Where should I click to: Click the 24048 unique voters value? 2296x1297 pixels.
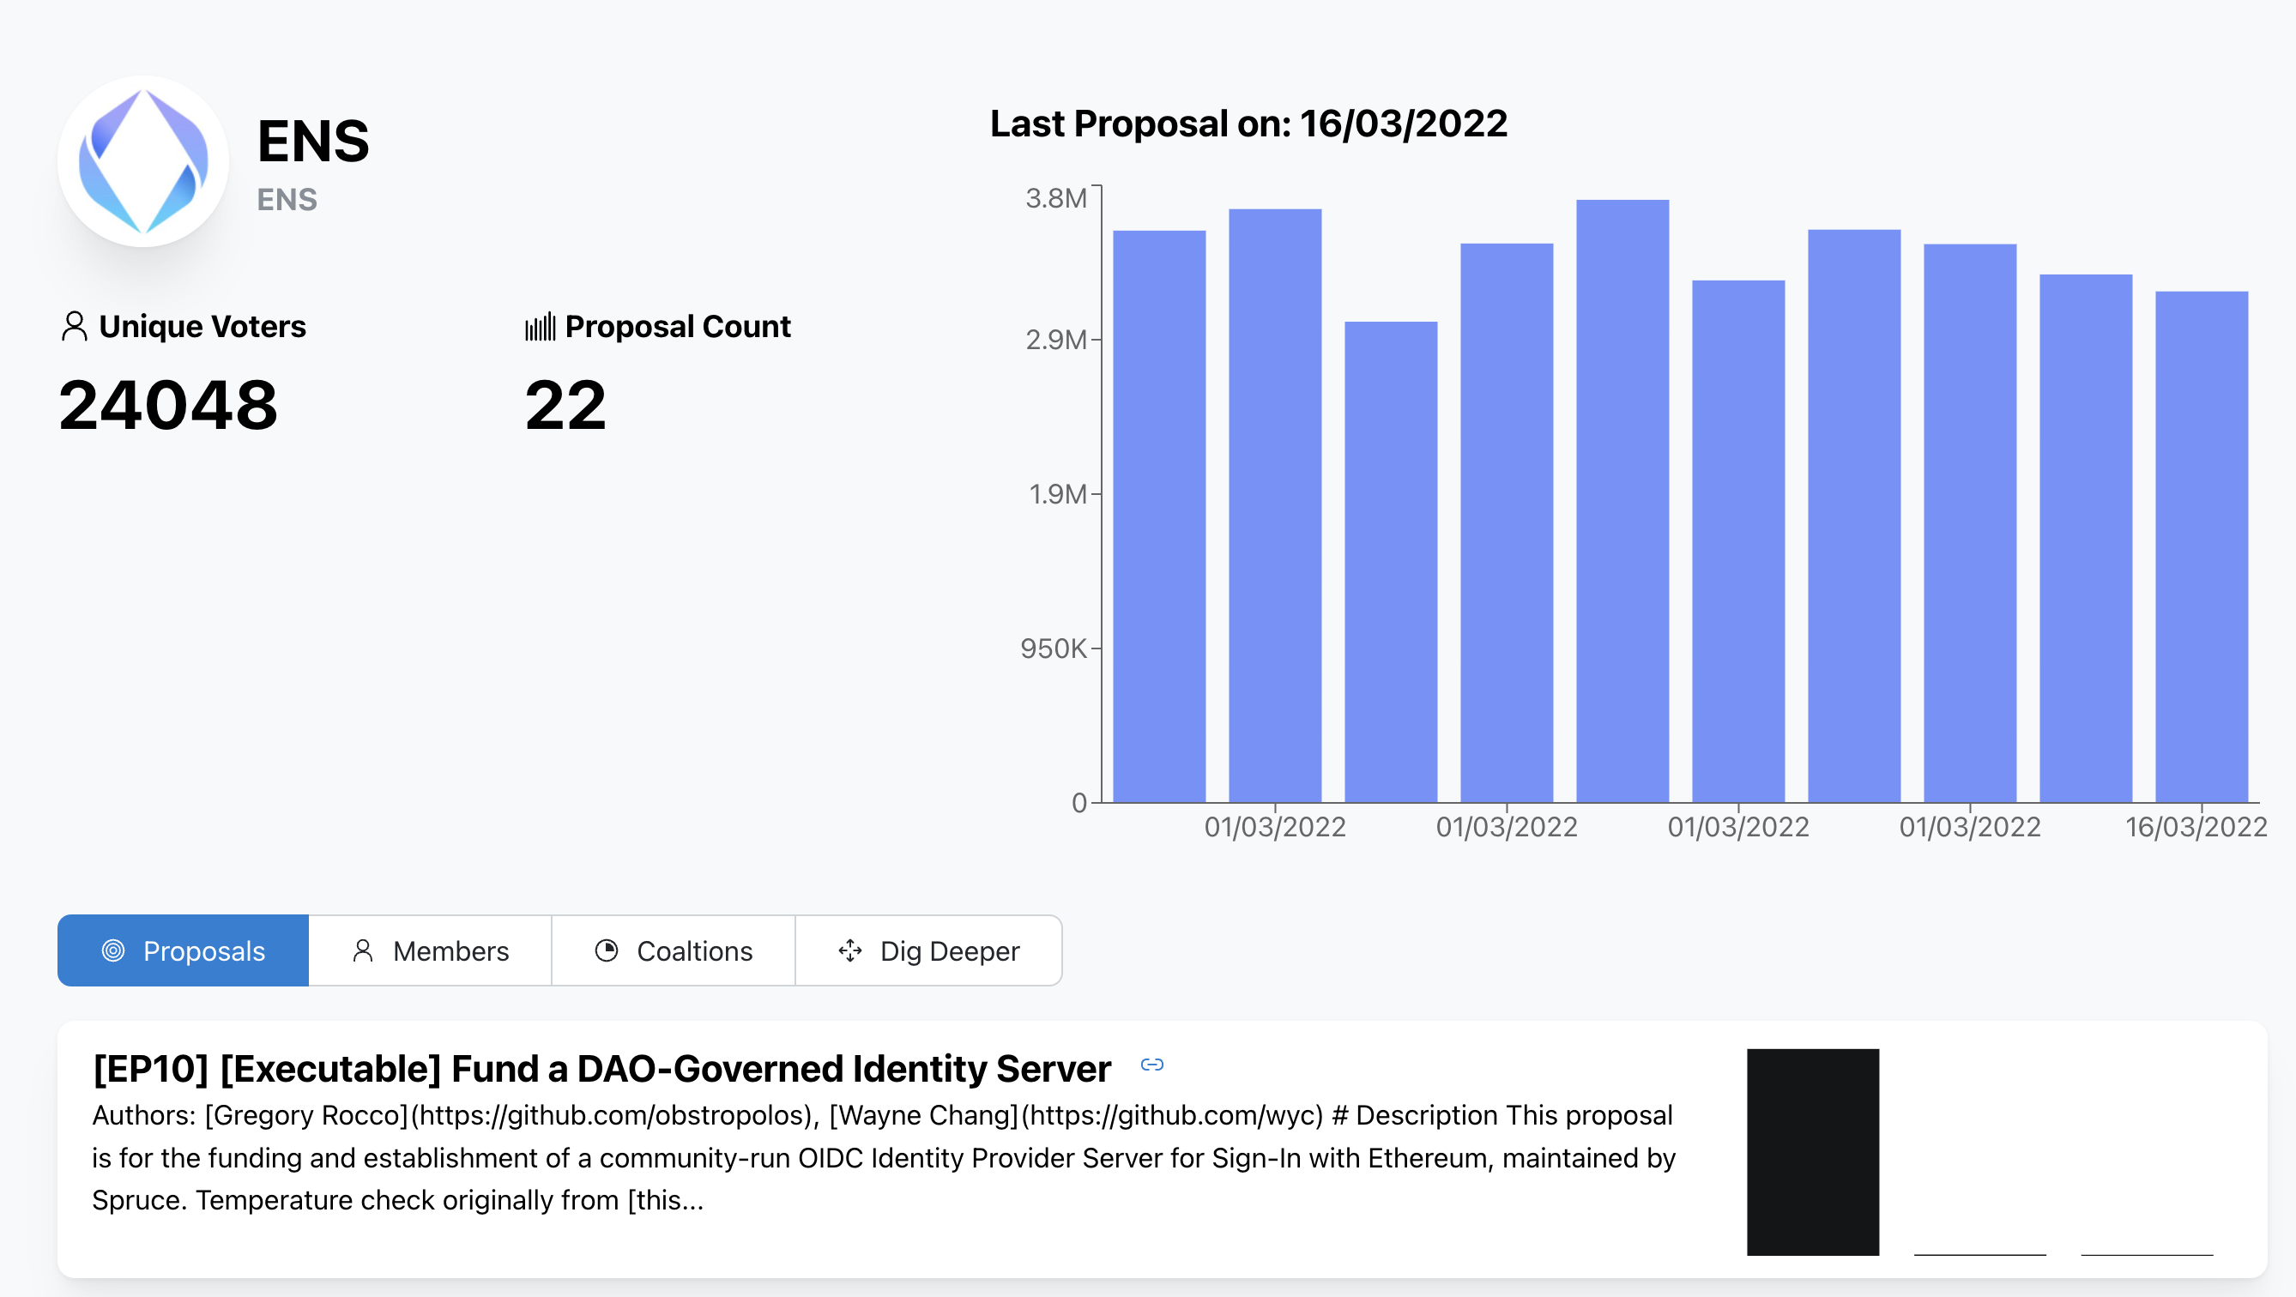[168, 405]
